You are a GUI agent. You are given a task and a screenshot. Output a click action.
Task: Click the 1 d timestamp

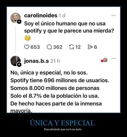62,16
